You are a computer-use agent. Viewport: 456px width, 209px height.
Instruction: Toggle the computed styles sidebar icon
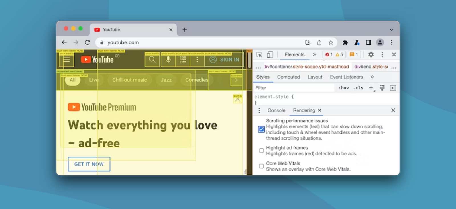pyautogui.click(x=393, y=88)
